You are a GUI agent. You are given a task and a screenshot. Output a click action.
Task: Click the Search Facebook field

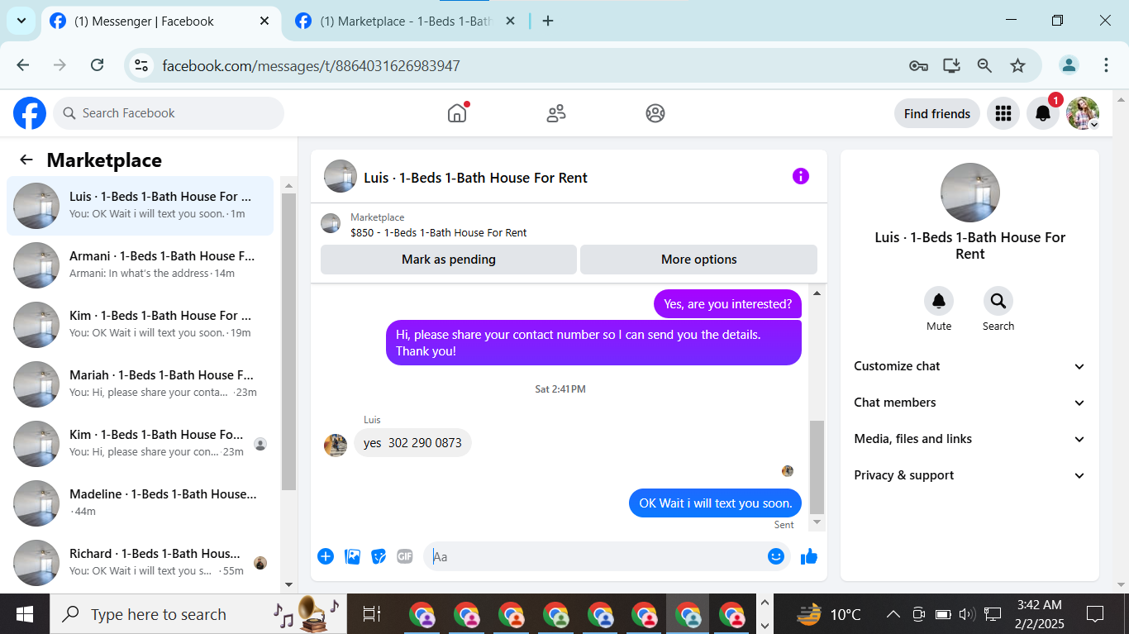(169, 113)
